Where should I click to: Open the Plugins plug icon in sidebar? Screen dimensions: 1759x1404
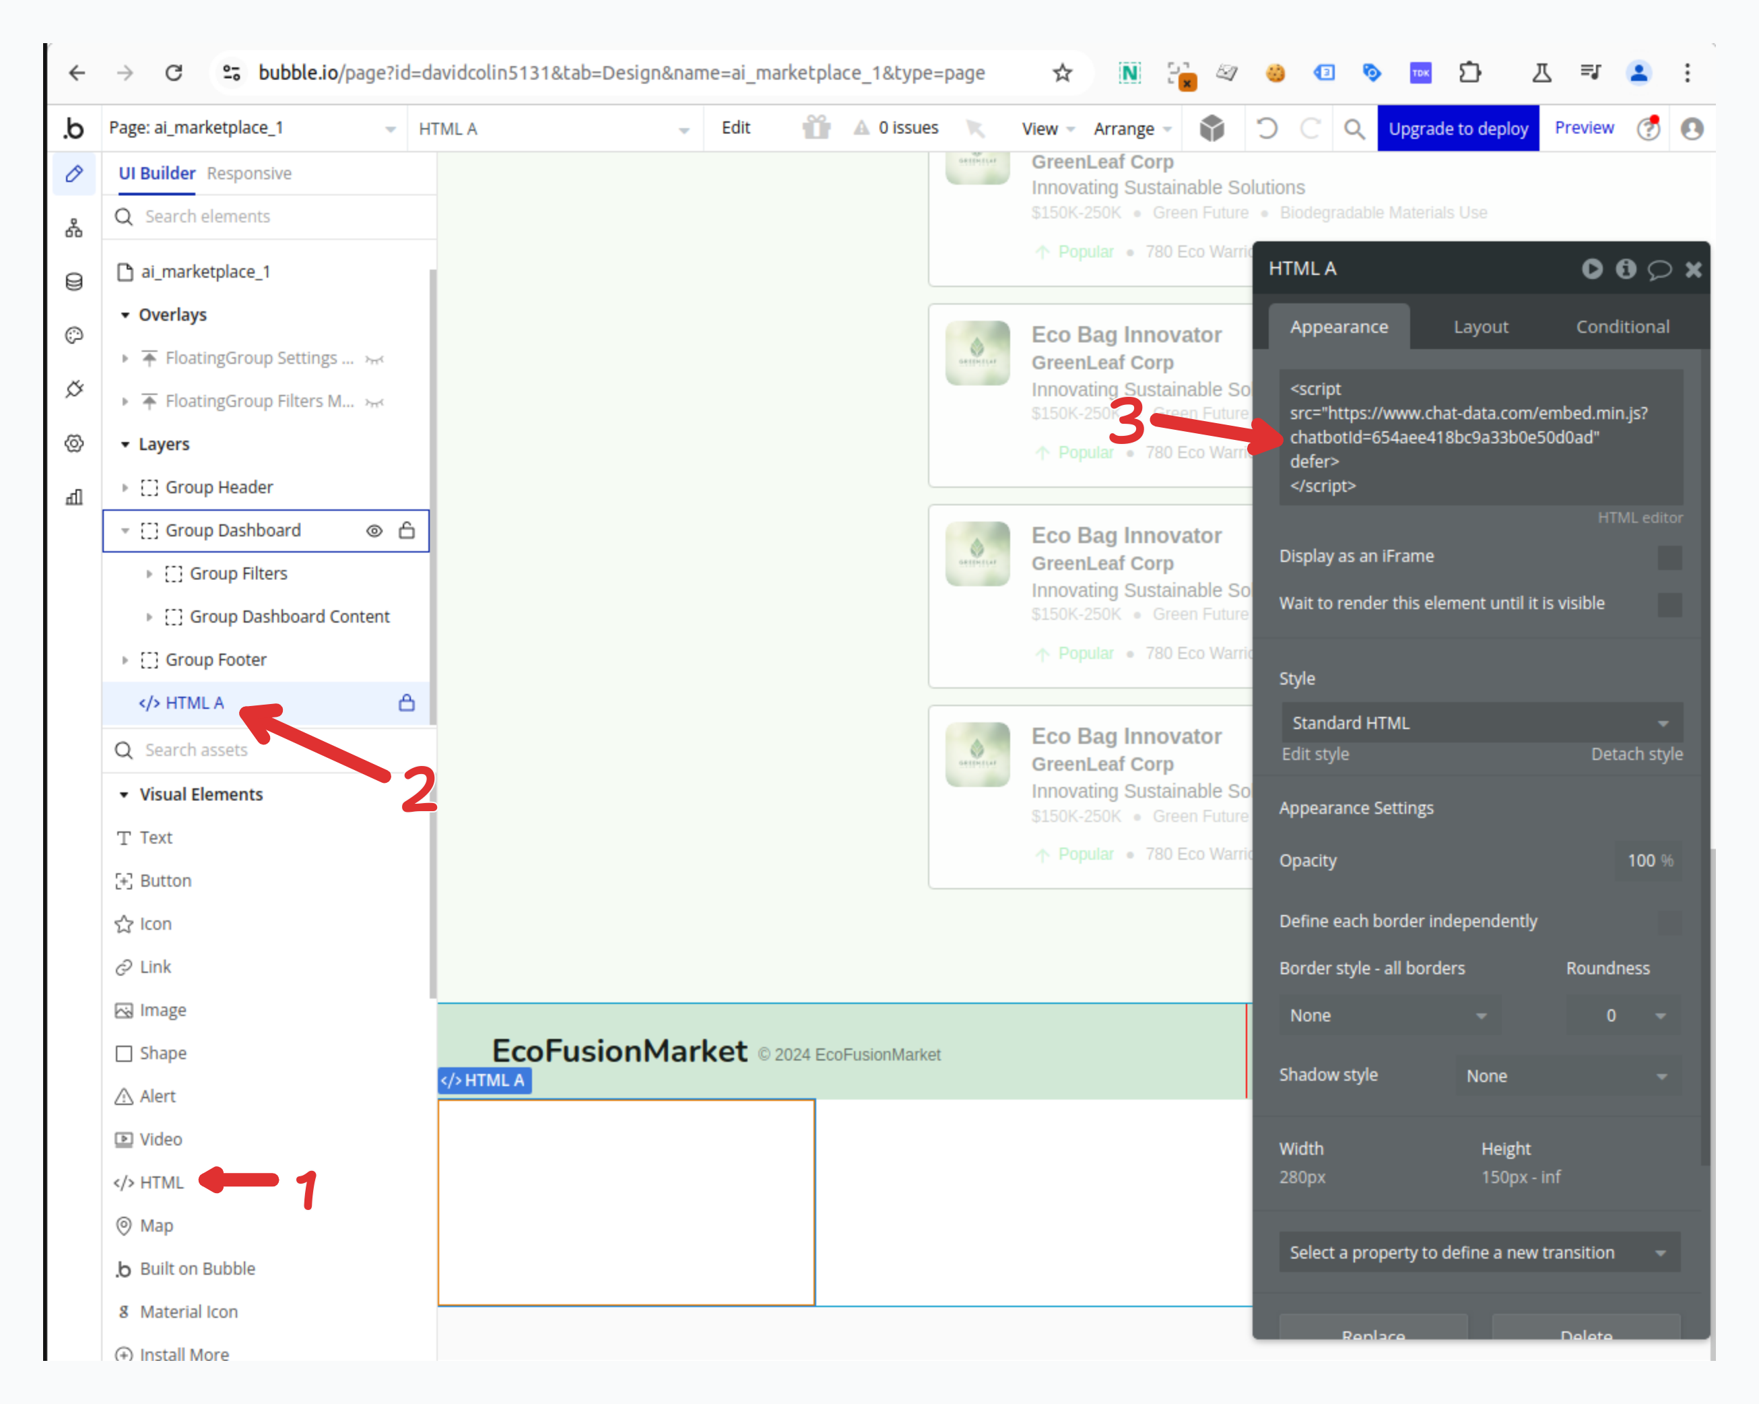(x=74, y=389)
